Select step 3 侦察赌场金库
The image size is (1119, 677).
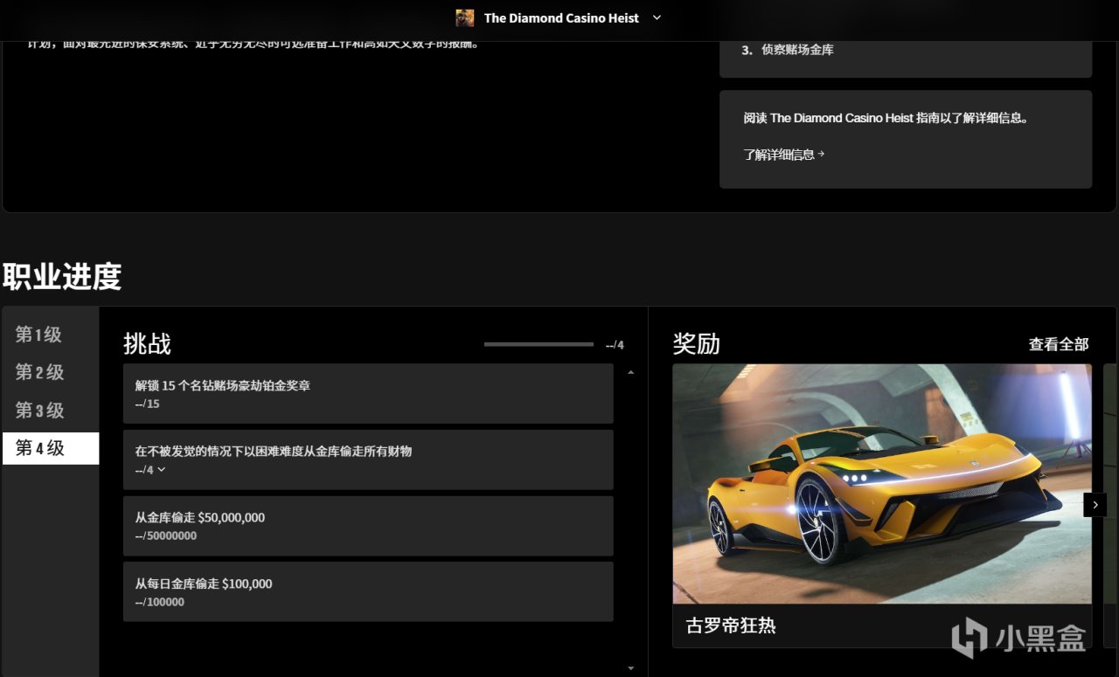[x=788, y=50]
